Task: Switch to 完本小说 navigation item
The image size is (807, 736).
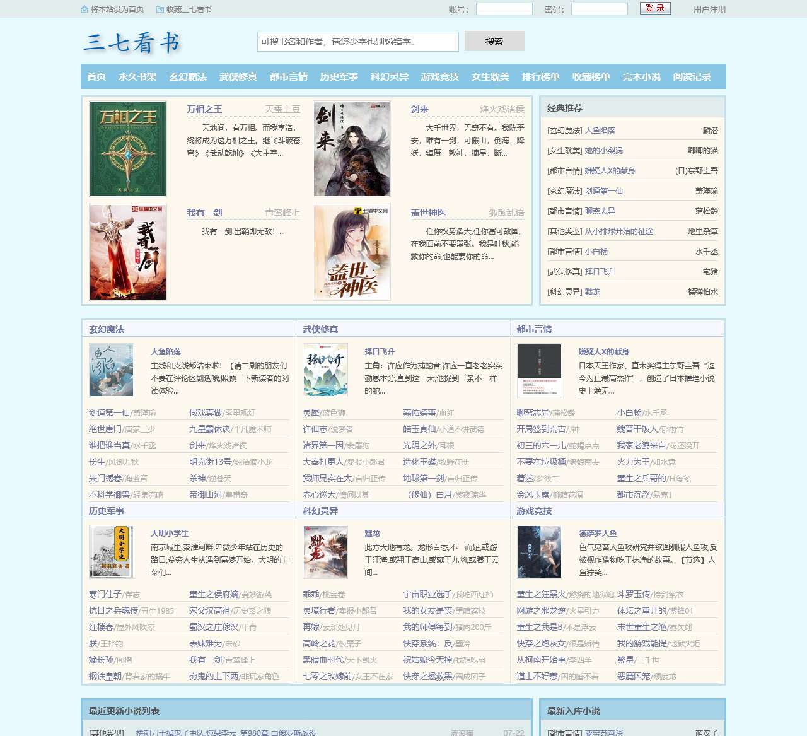Action: [x=641, y=76]
